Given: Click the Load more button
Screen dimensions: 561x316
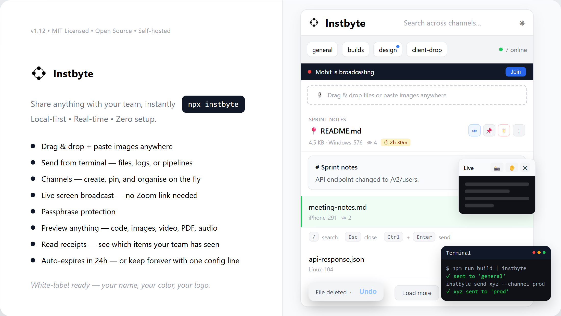Looking at the screenshot, I should [417, 293].
